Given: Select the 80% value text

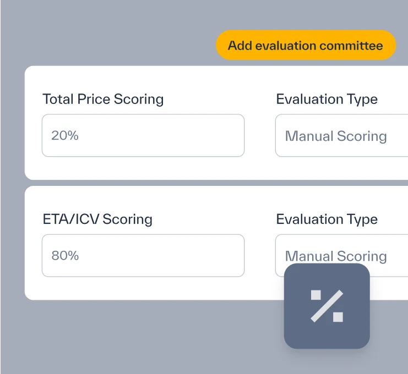Looking at the screenshot, I should pos(65,256).
